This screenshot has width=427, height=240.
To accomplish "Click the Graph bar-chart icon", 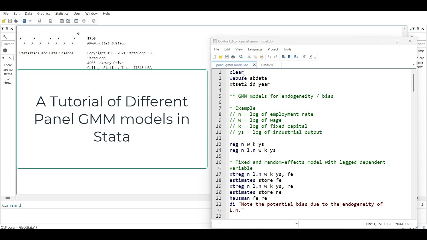I will (x=39, y=21).
